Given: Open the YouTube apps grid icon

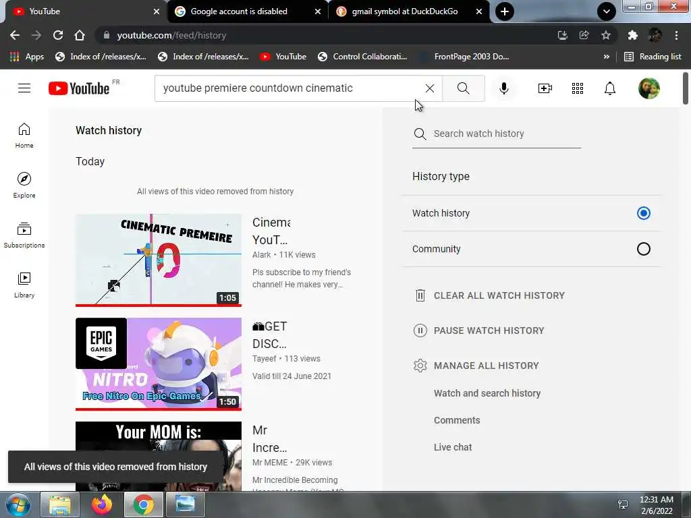Looking at the screenshot, I should [x=578, y=88].
